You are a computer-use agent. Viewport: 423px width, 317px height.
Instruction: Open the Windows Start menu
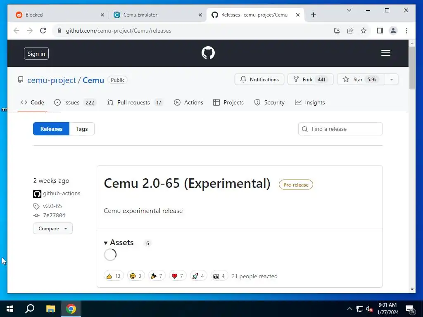(10, 309)
